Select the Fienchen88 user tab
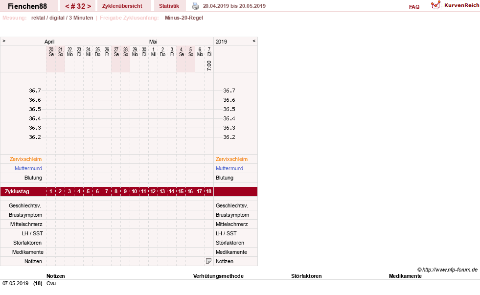480x295 pixels. coord(27,6)
